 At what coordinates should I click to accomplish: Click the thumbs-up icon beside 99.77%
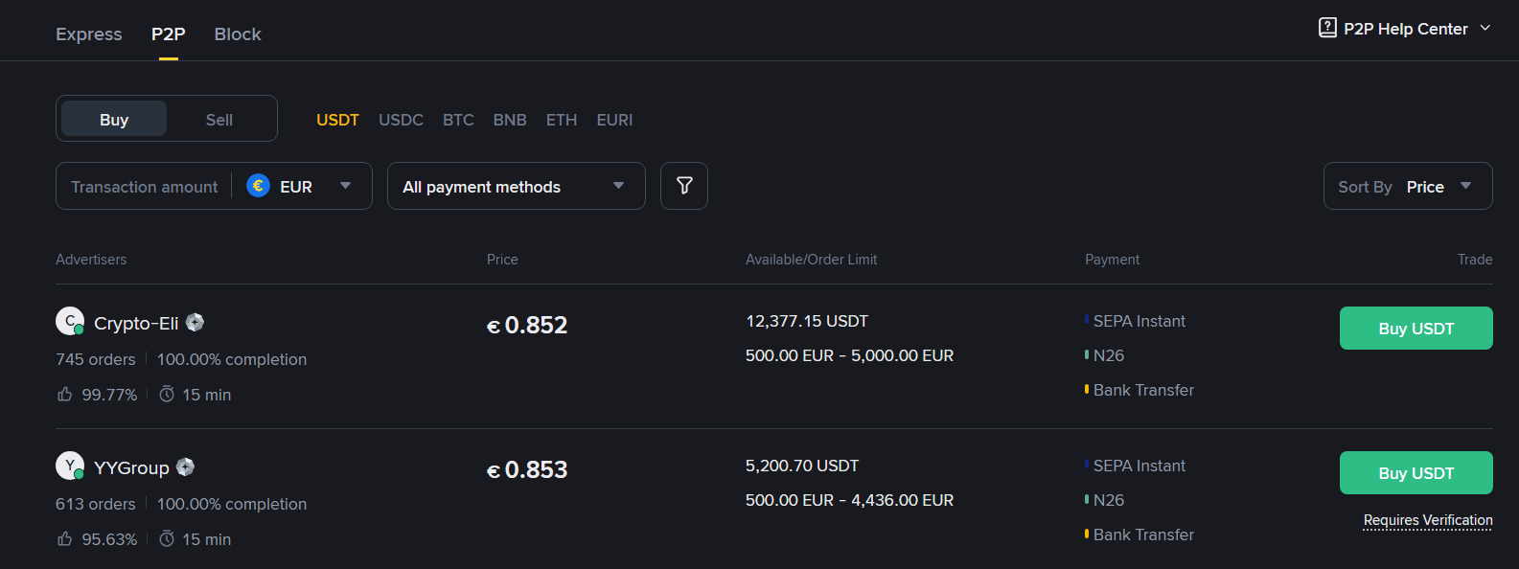click(x=64, y=393)
